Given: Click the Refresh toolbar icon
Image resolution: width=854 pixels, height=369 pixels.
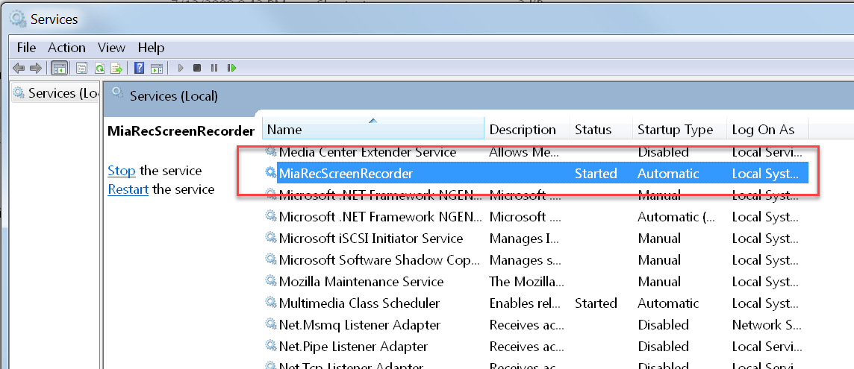Looking at the screenshot, I should pyautogui.click(x=99, y=68).
